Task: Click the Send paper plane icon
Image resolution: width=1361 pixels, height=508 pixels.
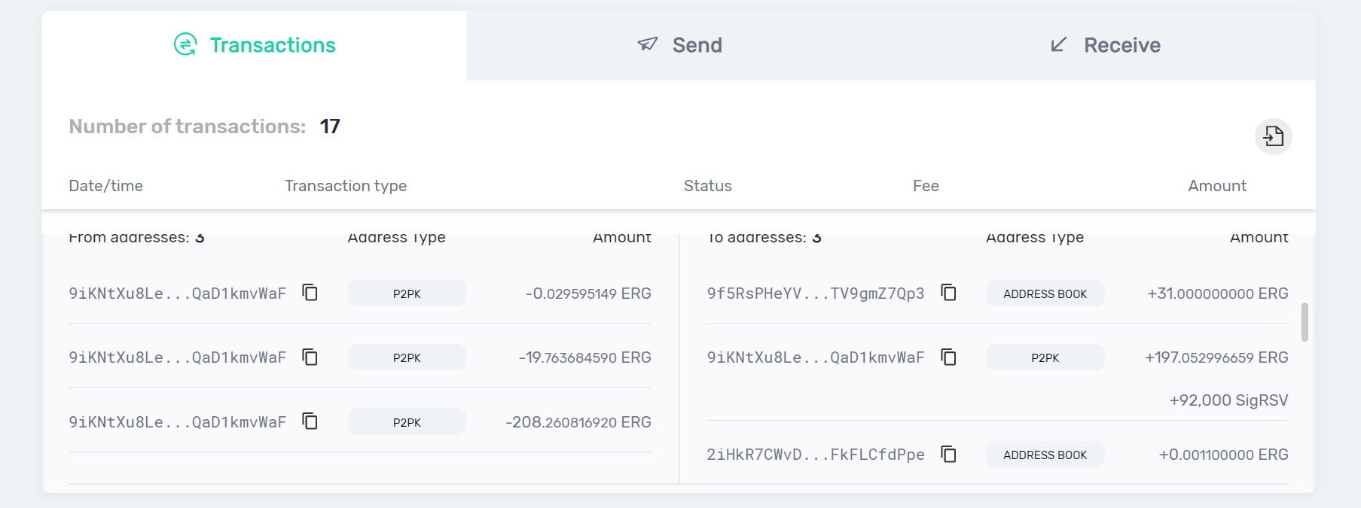Action: 648,44
